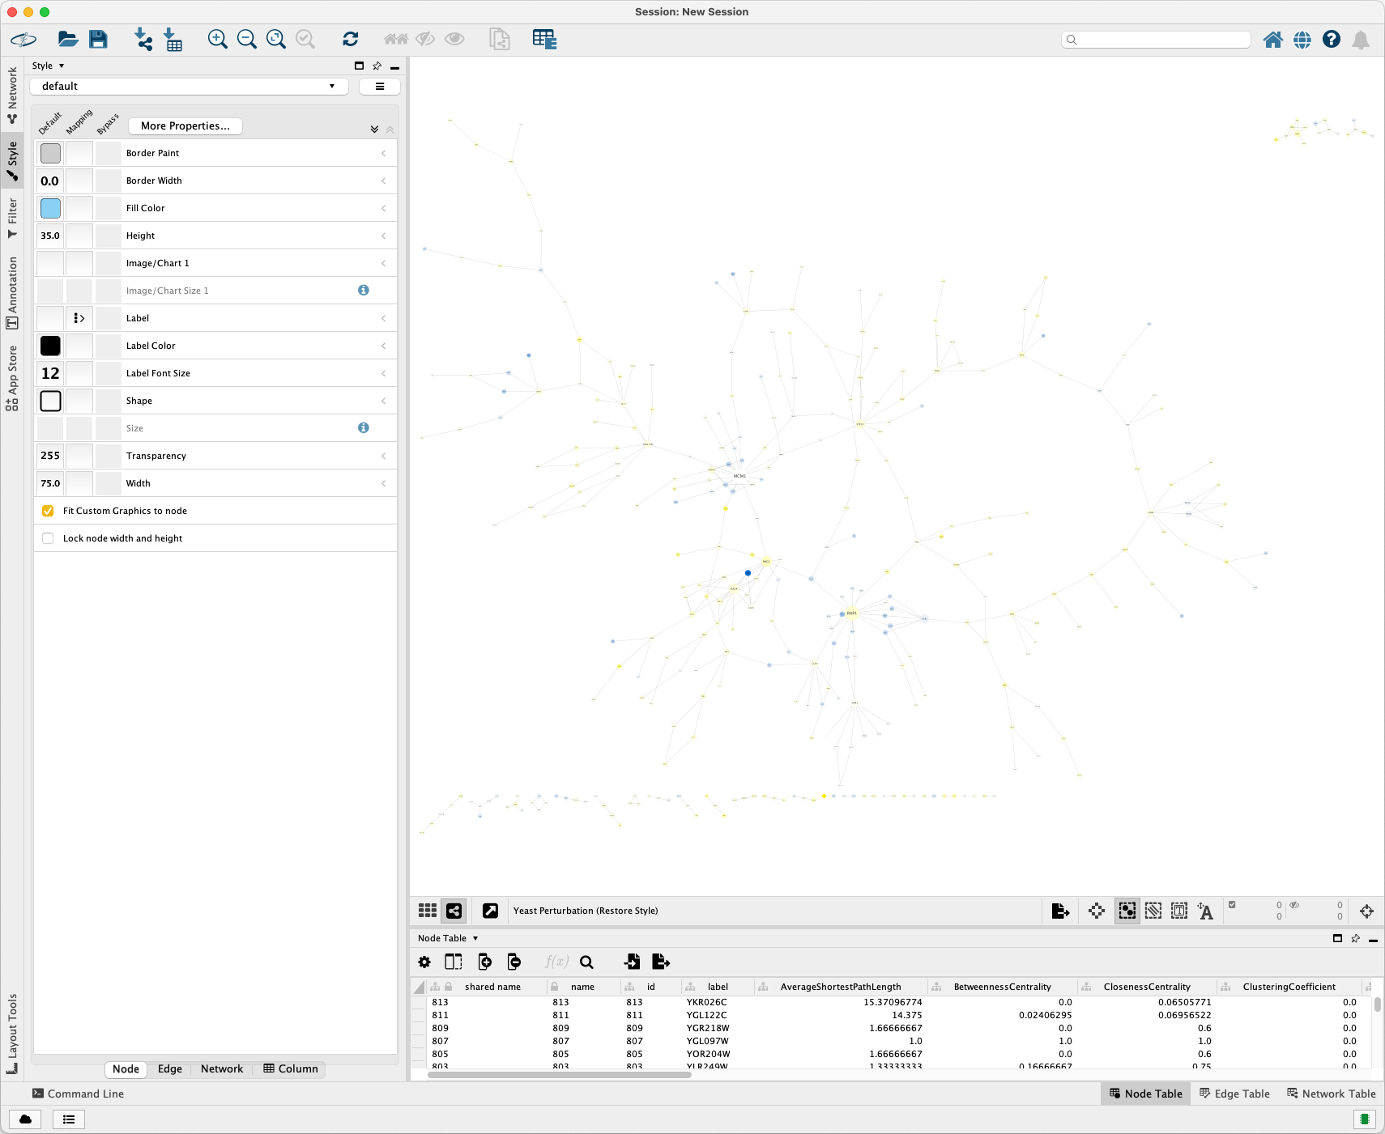Click the Open Session folder icon
Screen dimensions: 1385x1134
coord(68,39)
